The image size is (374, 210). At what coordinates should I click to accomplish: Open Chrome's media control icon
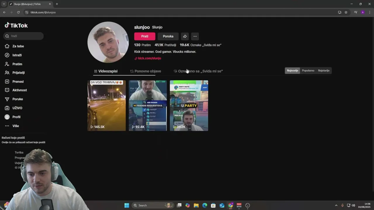(356, 12)
